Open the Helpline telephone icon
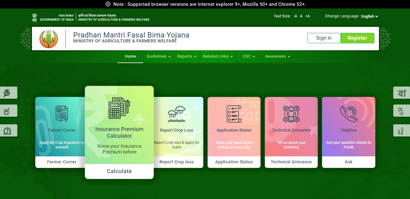 click(348, 113)
